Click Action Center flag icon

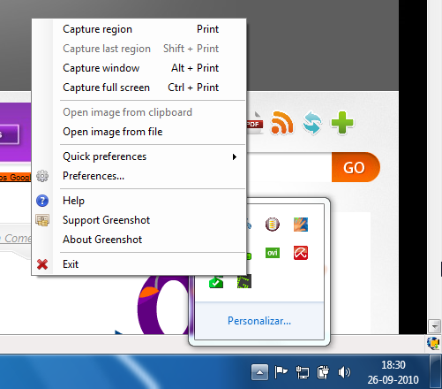[281, 372]
